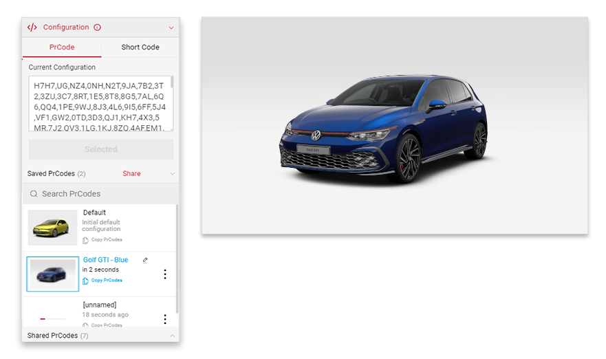Switch to the Short Code tab
The height and width of the screenshot is (359, 606).
pyautogui.click(x=140, y=47)
